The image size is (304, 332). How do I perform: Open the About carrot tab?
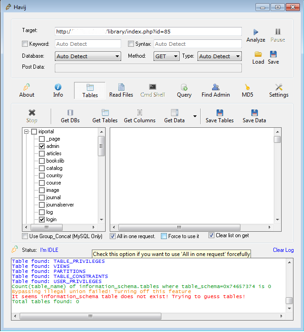click(x=27, y=91)
